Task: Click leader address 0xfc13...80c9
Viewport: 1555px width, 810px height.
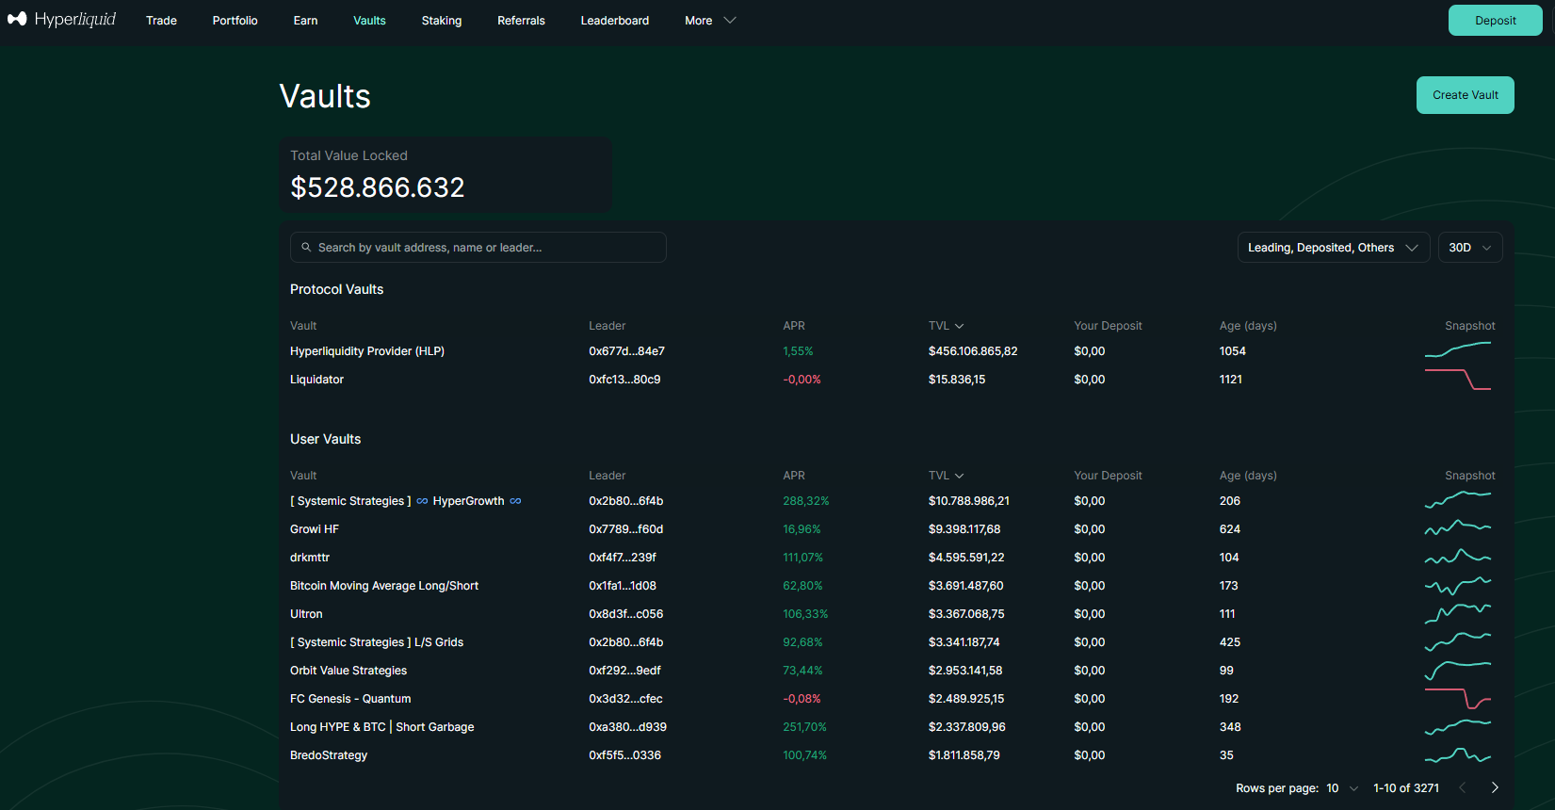Action: point(624,380)
